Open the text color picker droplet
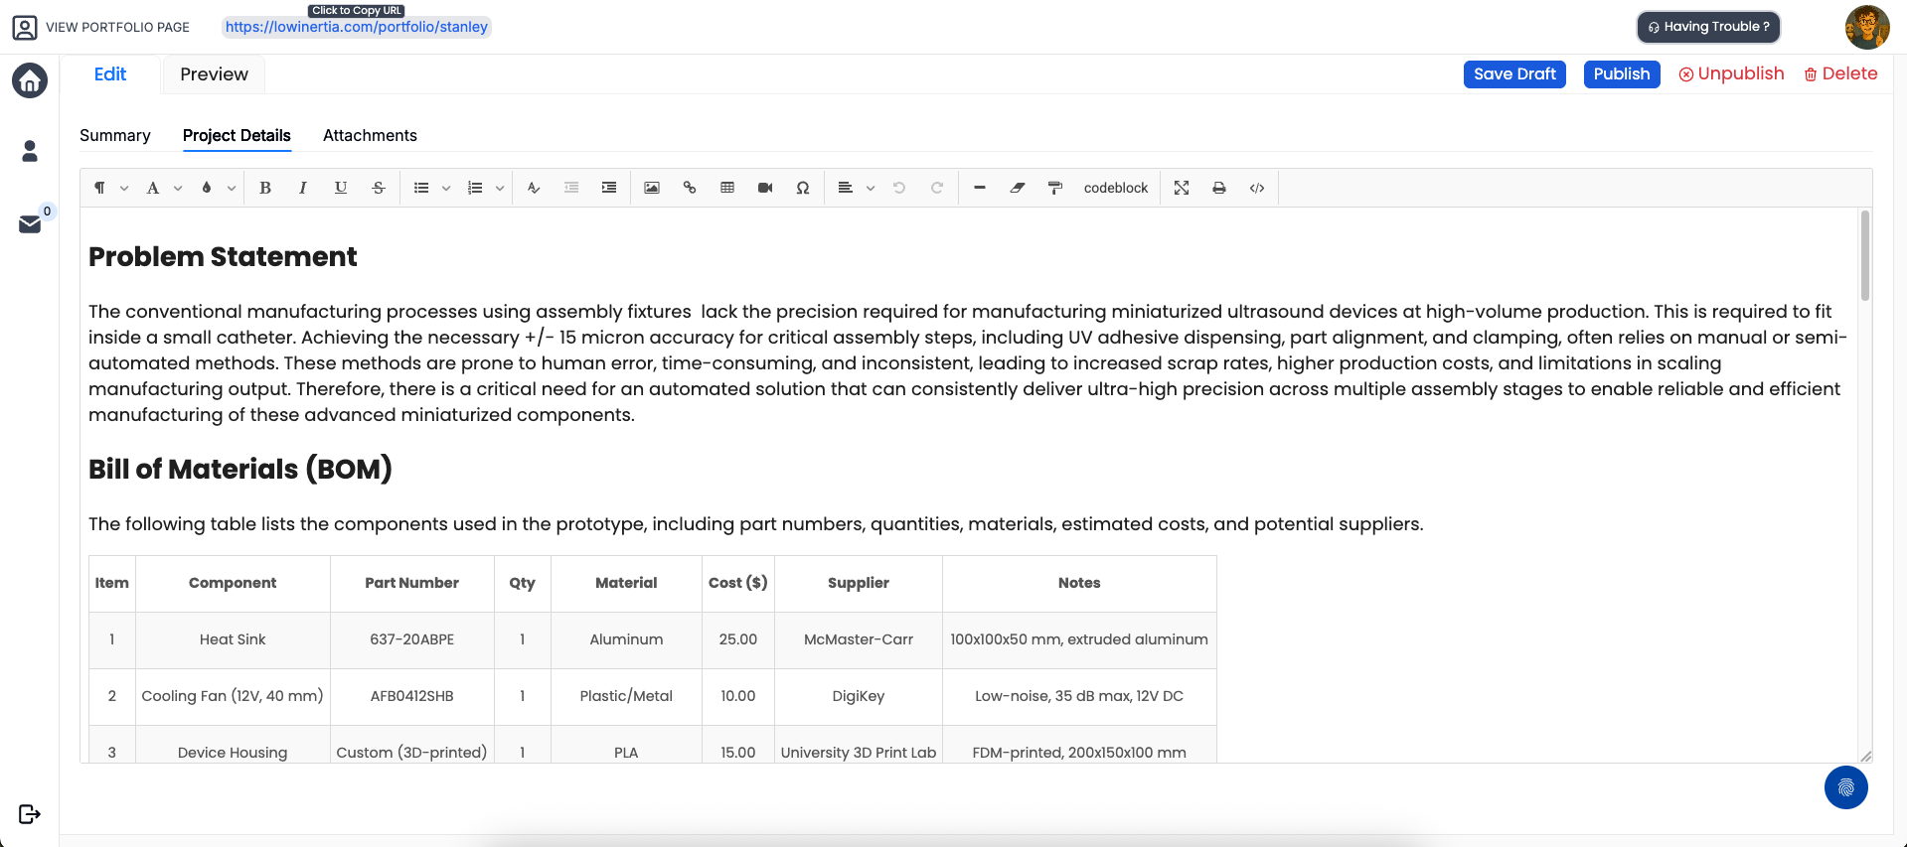 [207, 188]
